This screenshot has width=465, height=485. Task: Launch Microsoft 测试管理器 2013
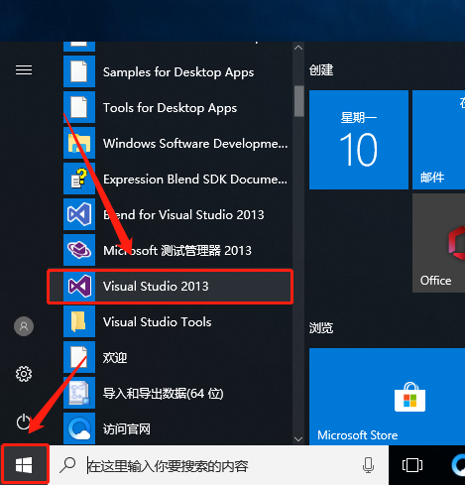[177, 250]
